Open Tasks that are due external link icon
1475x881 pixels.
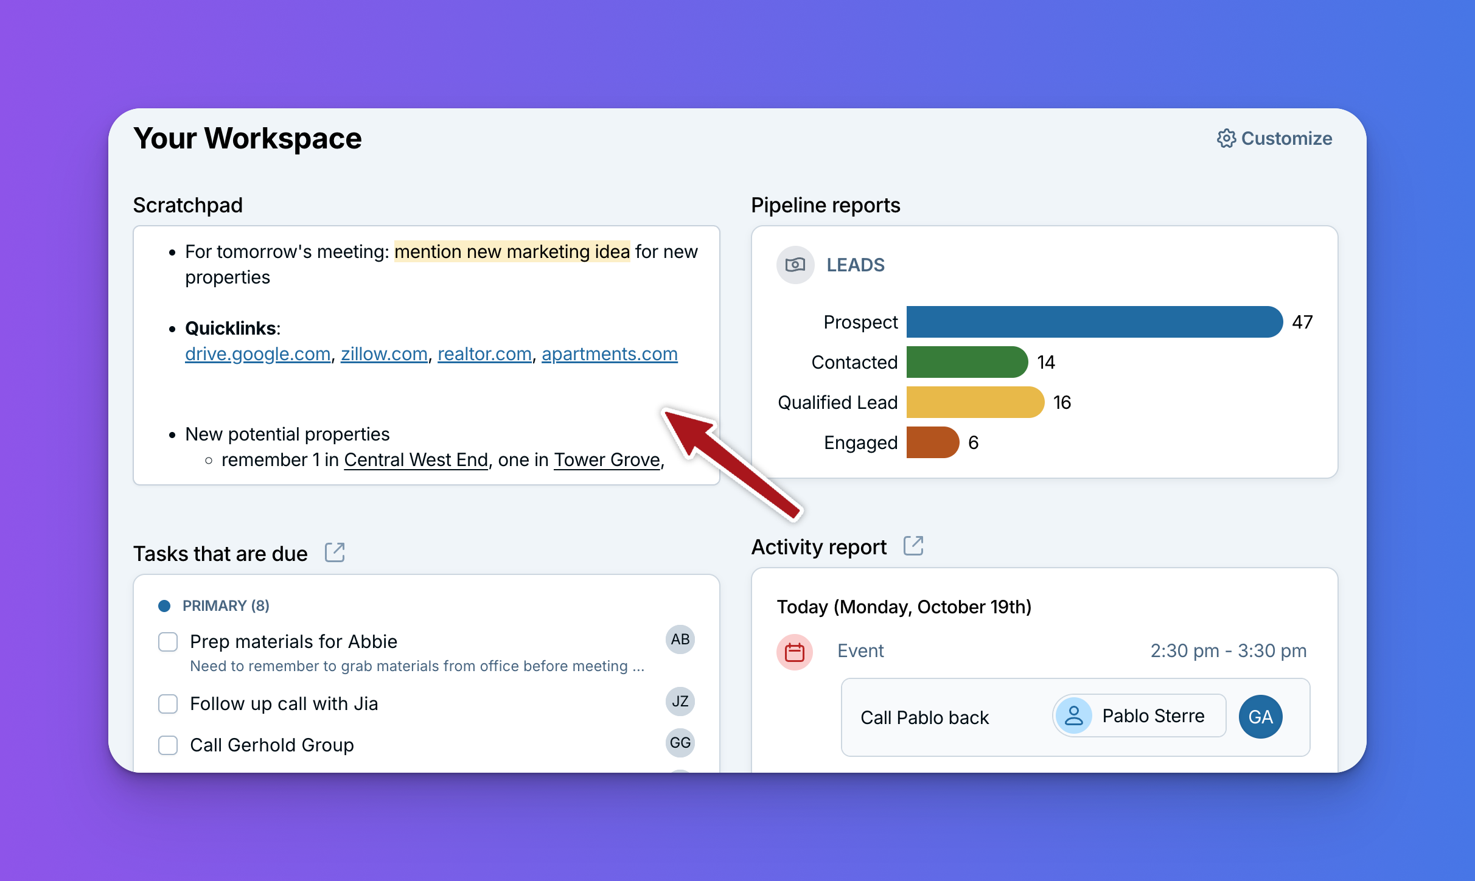tap(335, 552)
